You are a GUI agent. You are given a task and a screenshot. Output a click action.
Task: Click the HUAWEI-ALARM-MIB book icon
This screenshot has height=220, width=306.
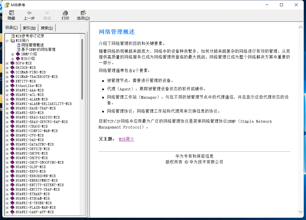click(x=13, y=99)
